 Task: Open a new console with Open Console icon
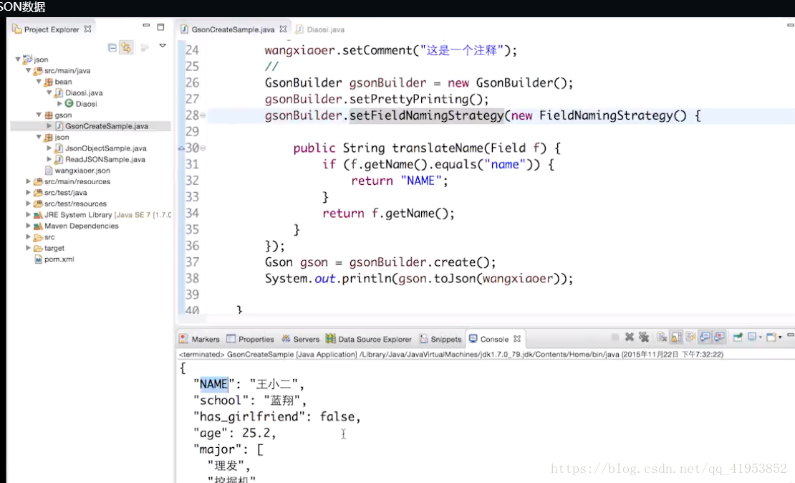coord(770,338)
